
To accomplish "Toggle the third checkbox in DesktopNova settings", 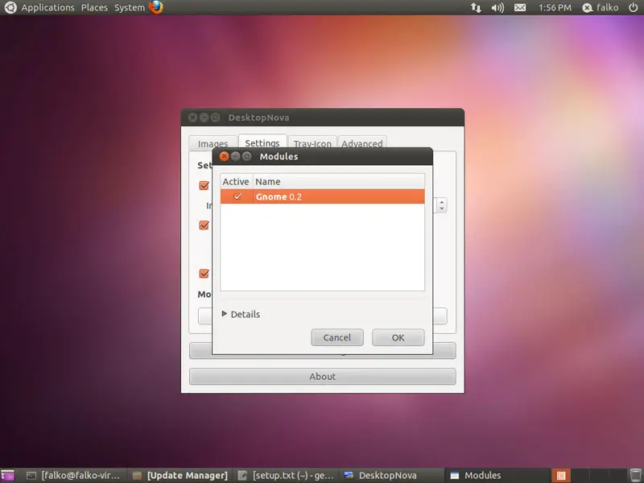I will coord(204,273).
